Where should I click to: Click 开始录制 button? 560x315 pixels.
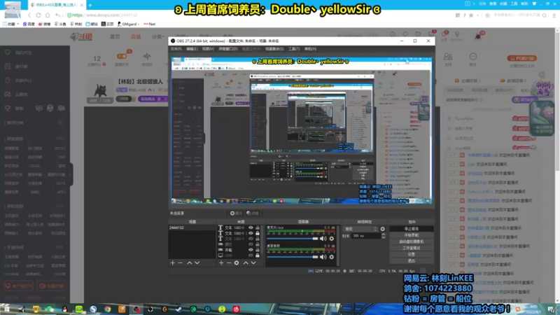tap(412, 235)
